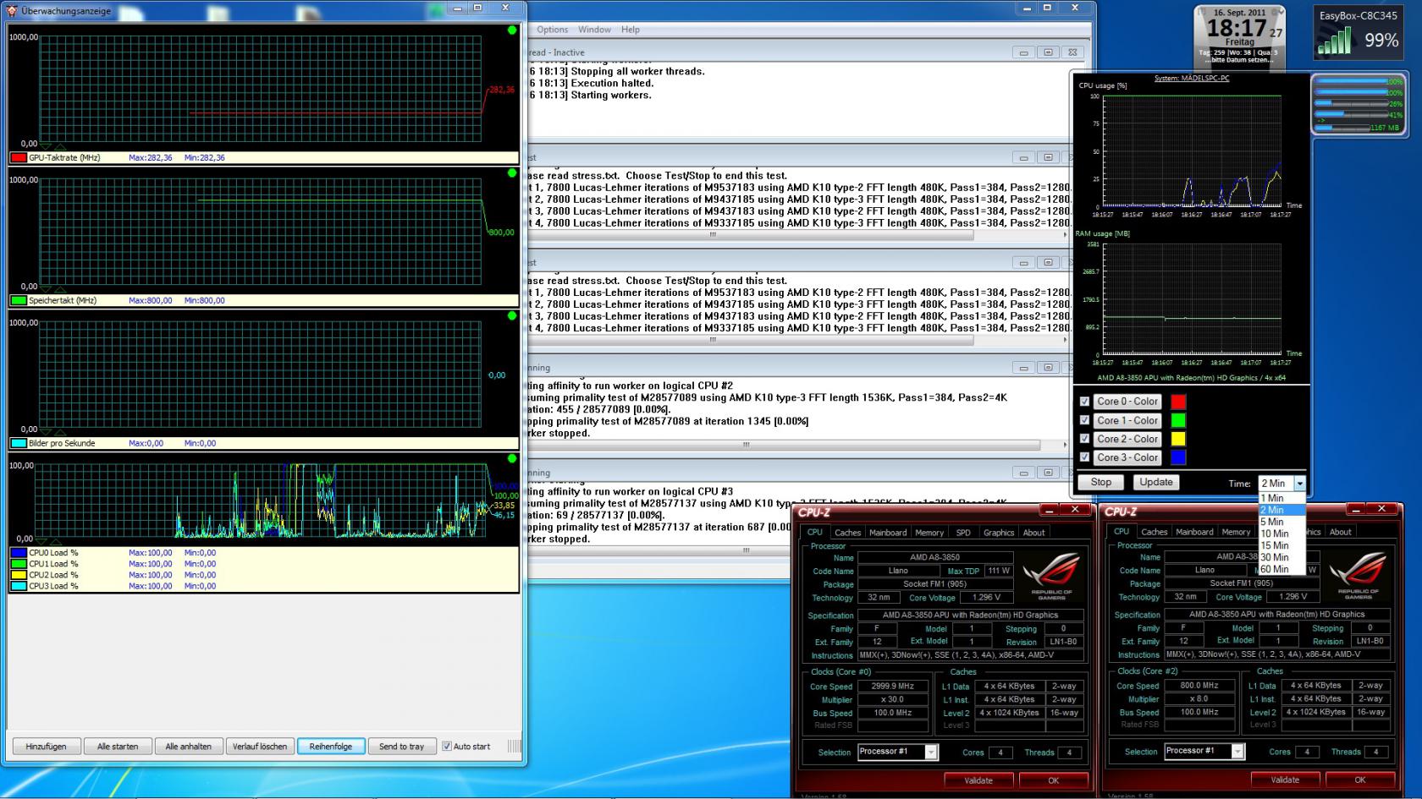Click the green Speichertakt legend color box

point(19,301)
